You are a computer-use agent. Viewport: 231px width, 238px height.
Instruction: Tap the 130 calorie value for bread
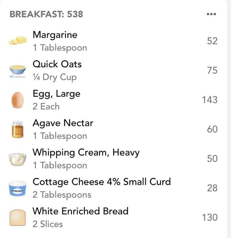click(x=210, y=217)
